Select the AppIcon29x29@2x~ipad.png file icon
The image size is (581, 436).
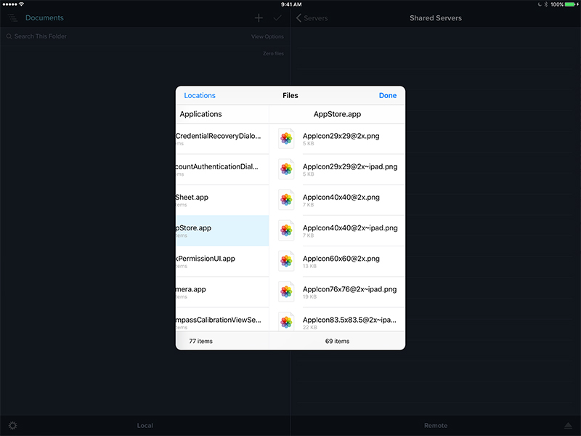click(x=286, y=169)
